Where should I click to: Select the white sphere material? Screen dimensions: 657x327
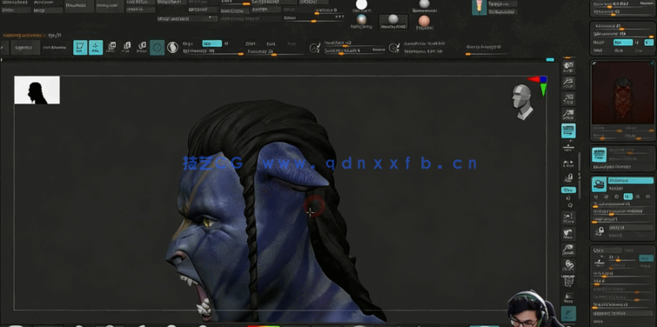coord(361,4)
